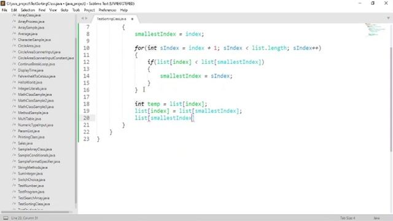Click the file icon beside CharacterSample.java
Image resolution: width=393 pixels, height=221 pixels.
(x=14, y=39)
